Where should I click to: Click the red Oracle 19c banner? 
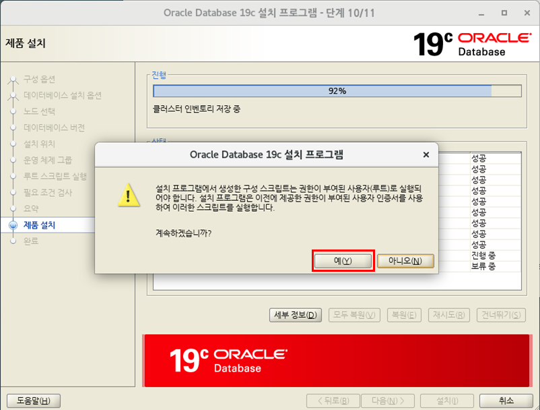click(x=337, y=360)
